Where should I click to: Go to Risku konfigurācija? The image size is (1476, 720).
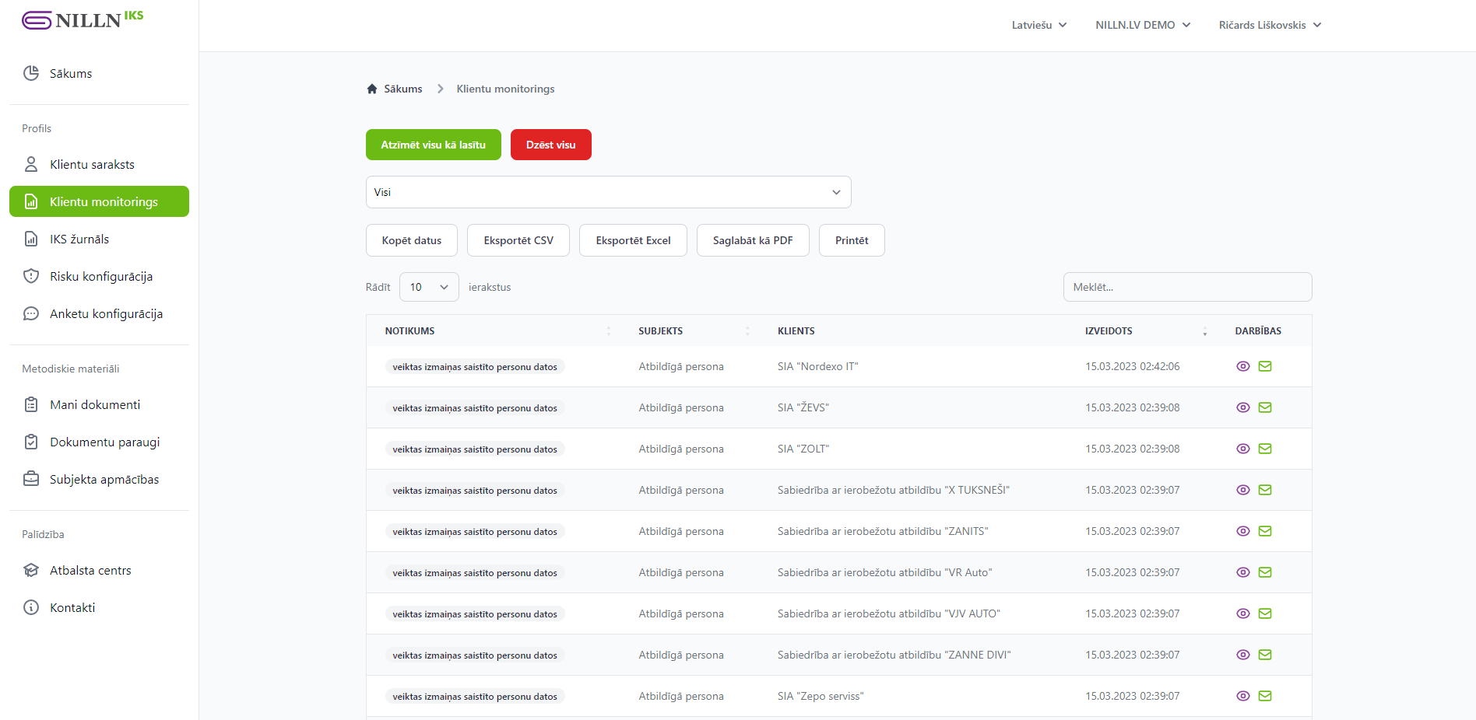coord(99,276)
